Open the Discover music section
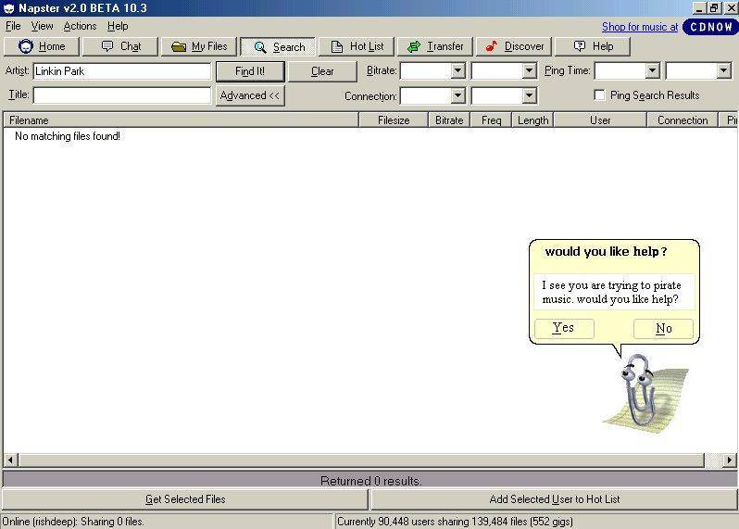The width and height of the screenshot is (739, 529). click(514, 46)
